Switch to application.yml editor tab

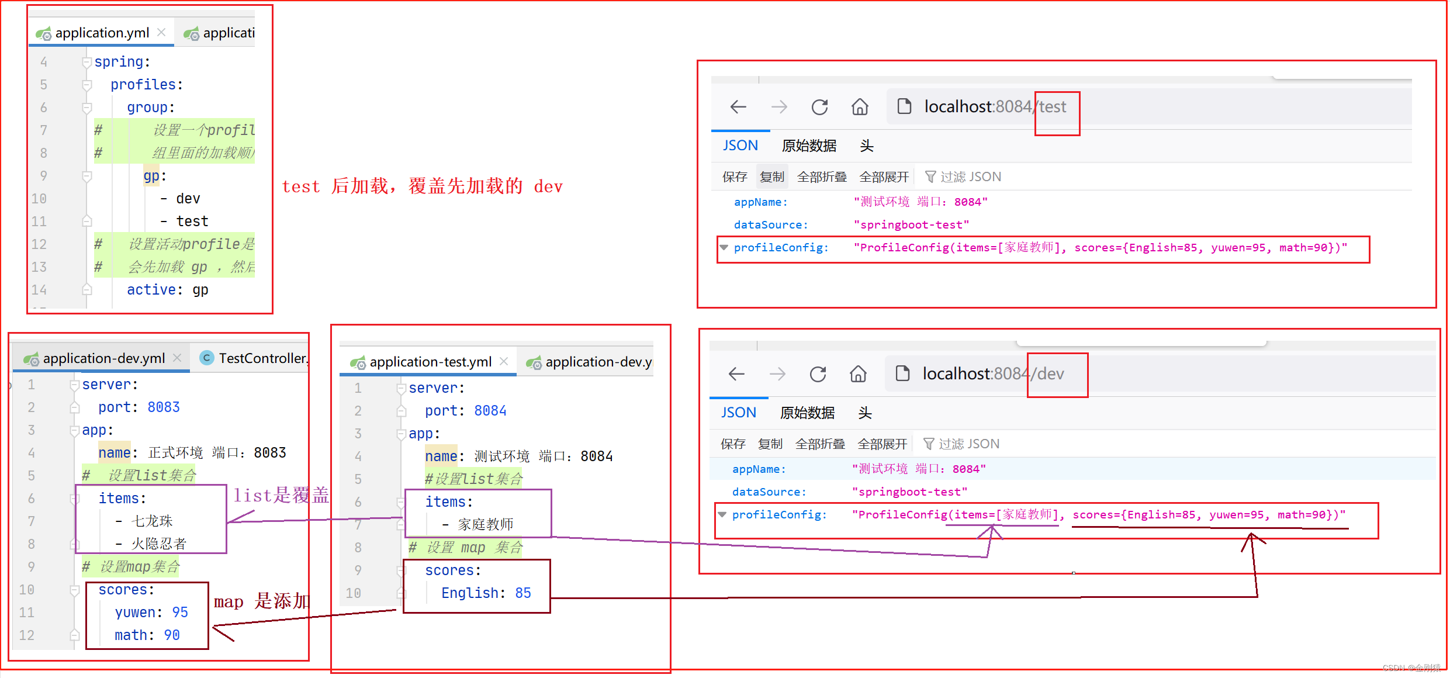click(x=102, y=33)
